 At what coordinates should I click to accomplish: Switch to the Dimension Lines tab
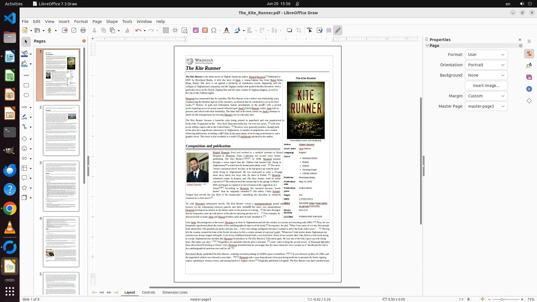click(x=175, y=292)
